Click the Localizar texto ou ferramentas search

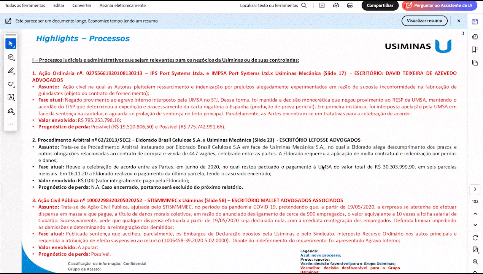273,6
